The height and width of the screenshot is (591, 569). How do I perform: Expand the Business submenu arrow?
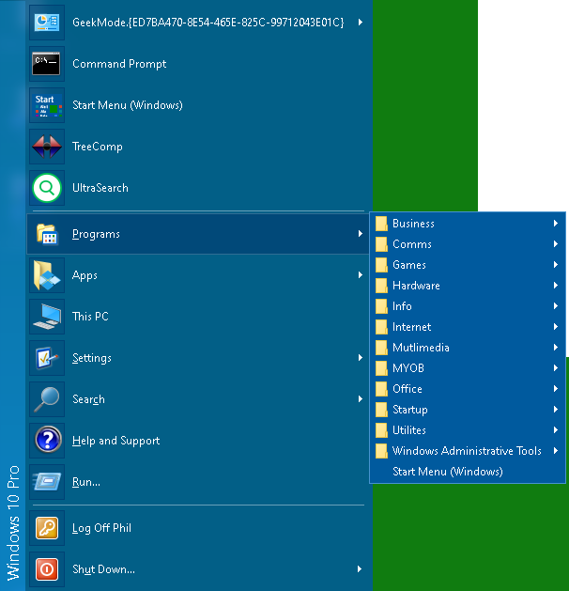[x=556, y=224]
